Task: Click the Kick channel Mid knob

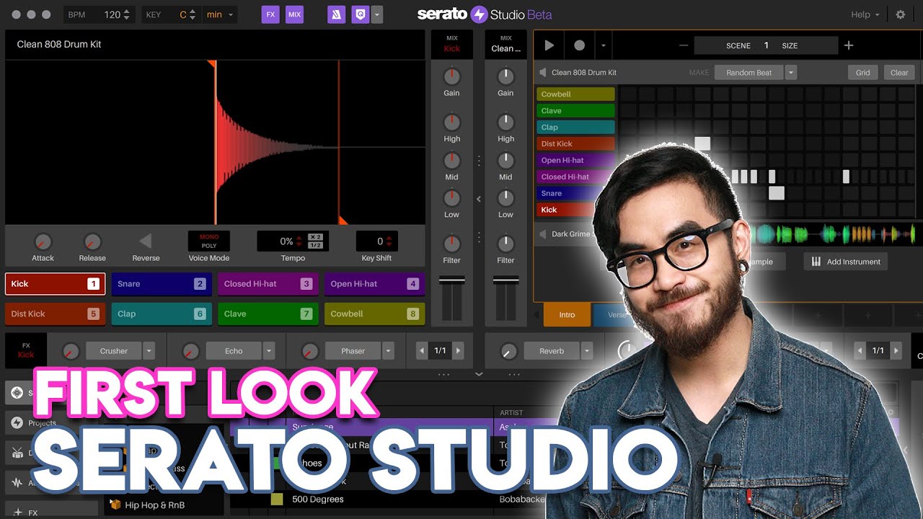Action: tap(451, 160)
